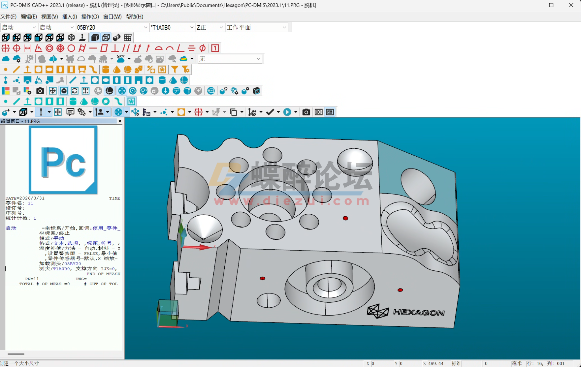The height and width of the screenshot is (367, 581).
Task: Open the 操作(O) menu
Action: (90, 16)
